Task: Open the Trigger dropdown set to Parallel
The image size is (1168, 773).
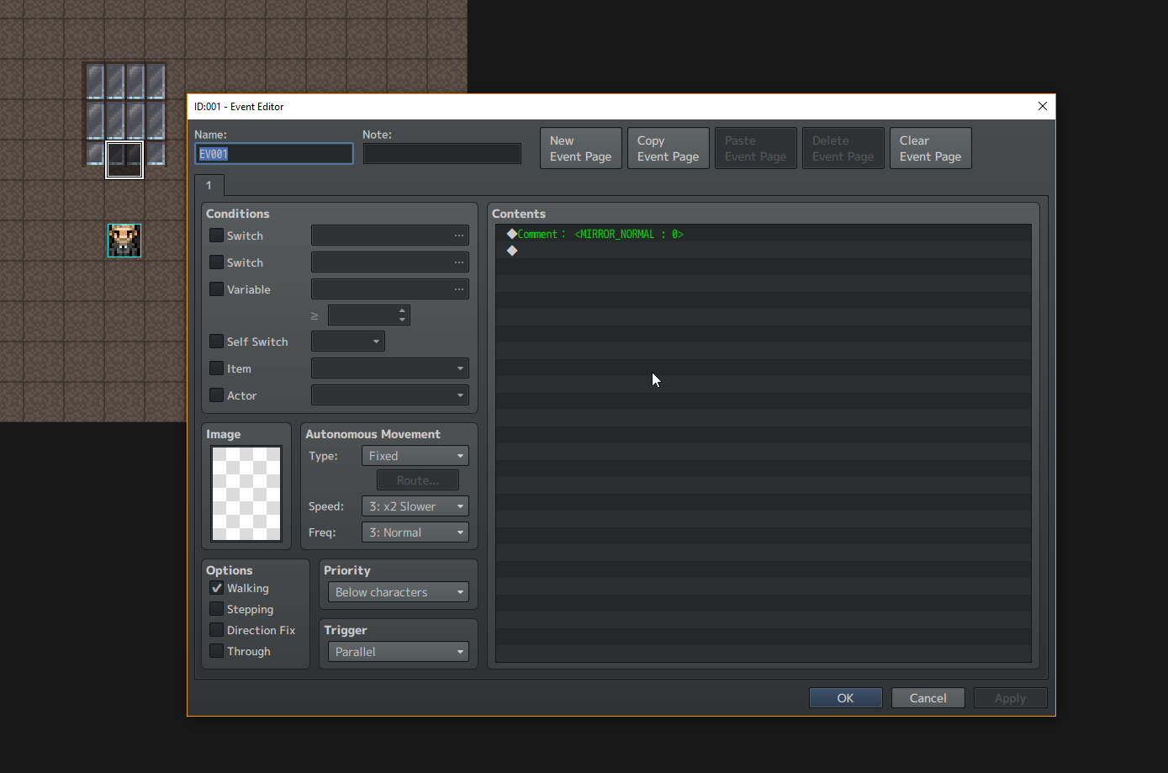Action: click(399, 652)
